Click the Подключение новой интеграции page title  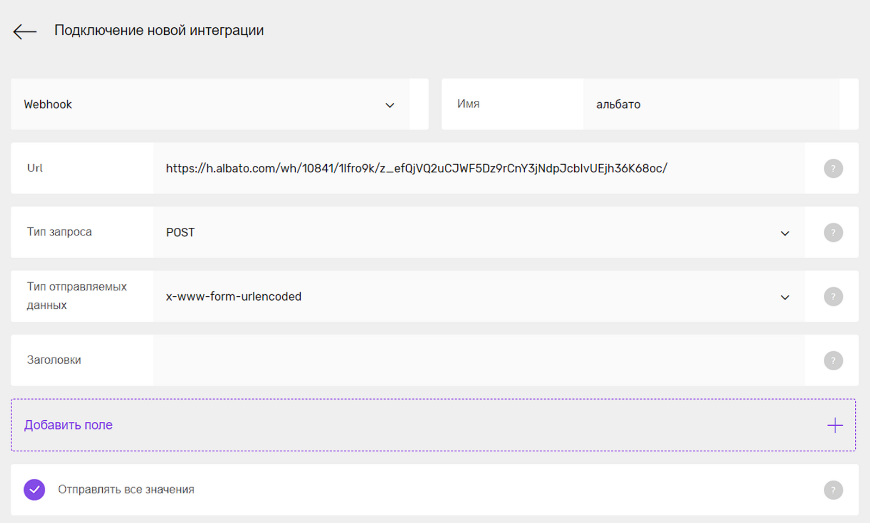click(x=159, y=30)
